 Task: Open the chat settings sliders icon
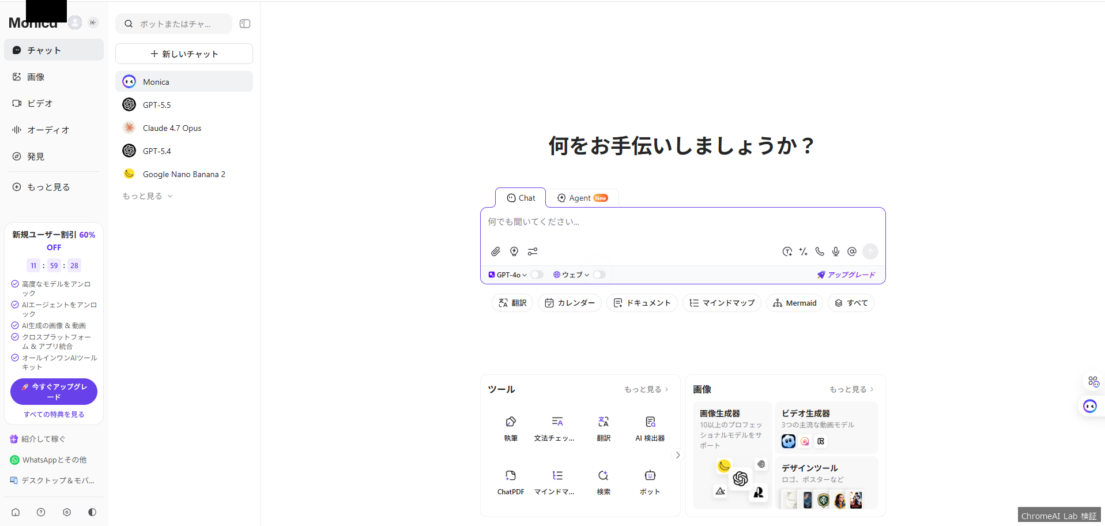[x=533, y=251]
